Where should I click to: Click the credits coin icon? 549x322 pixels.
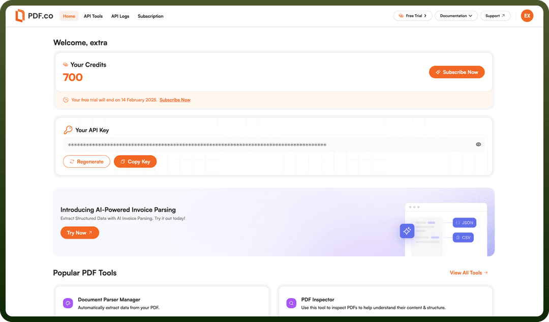[x=65, y=65]
